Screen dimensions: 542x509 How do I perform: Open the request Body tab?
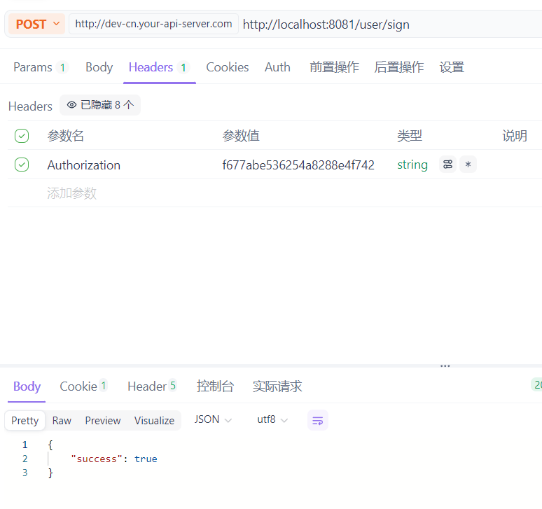pos(99,67)
